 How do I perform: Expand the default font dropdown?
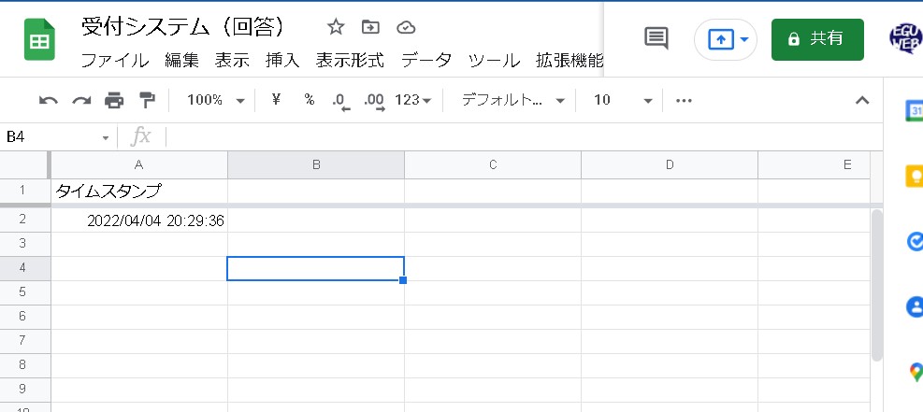(513, 100)
